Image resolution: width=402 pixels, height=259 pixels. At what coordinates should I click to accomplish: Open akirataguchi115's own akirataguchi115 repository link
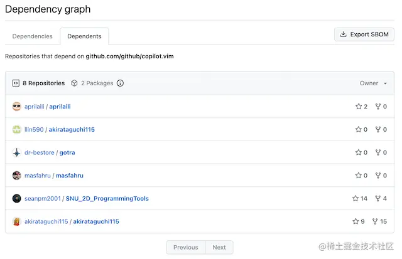[96, 221]
